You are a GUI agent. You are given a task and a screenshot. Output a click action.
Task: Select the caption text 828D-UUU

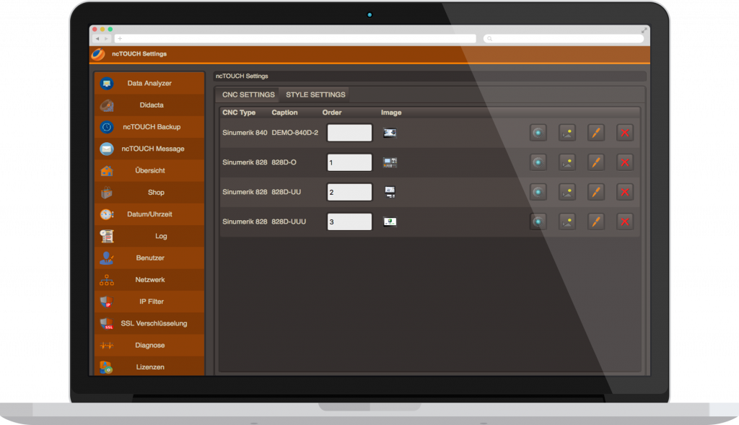289,222
